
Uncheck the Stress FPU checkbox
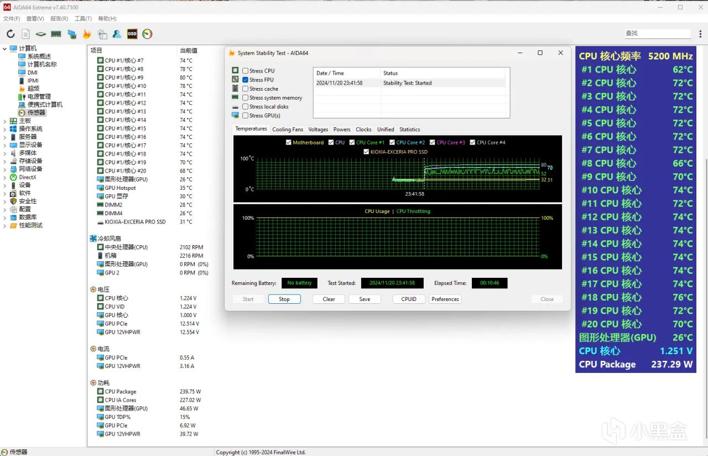point(245,80)
